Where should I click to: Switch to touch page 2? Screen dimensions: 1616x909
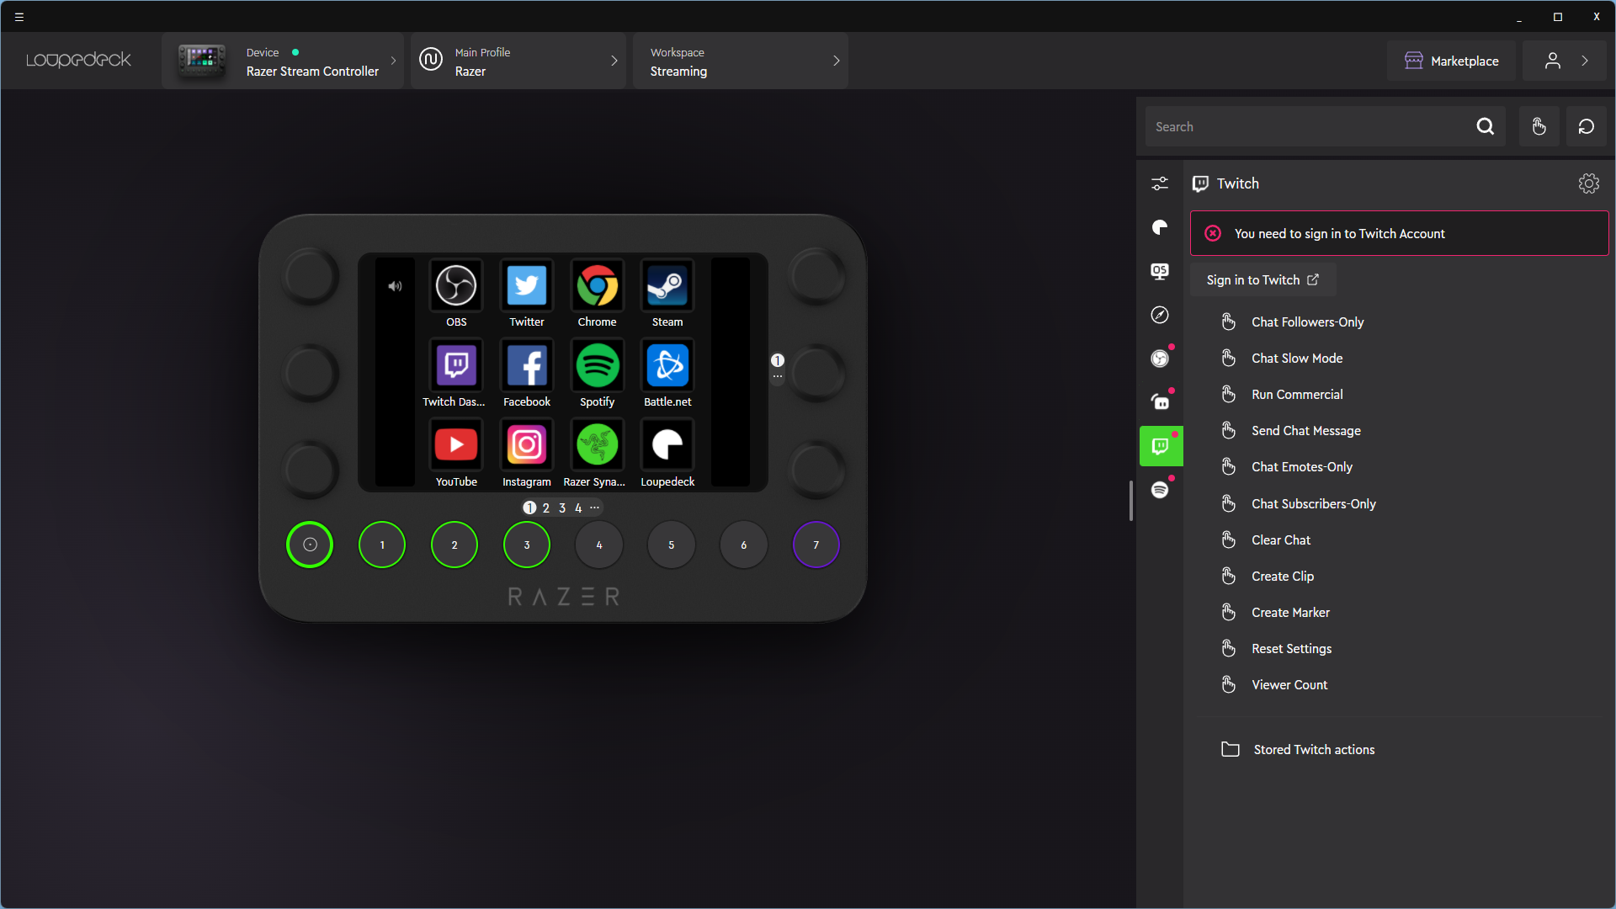click(x=546, y=508)
